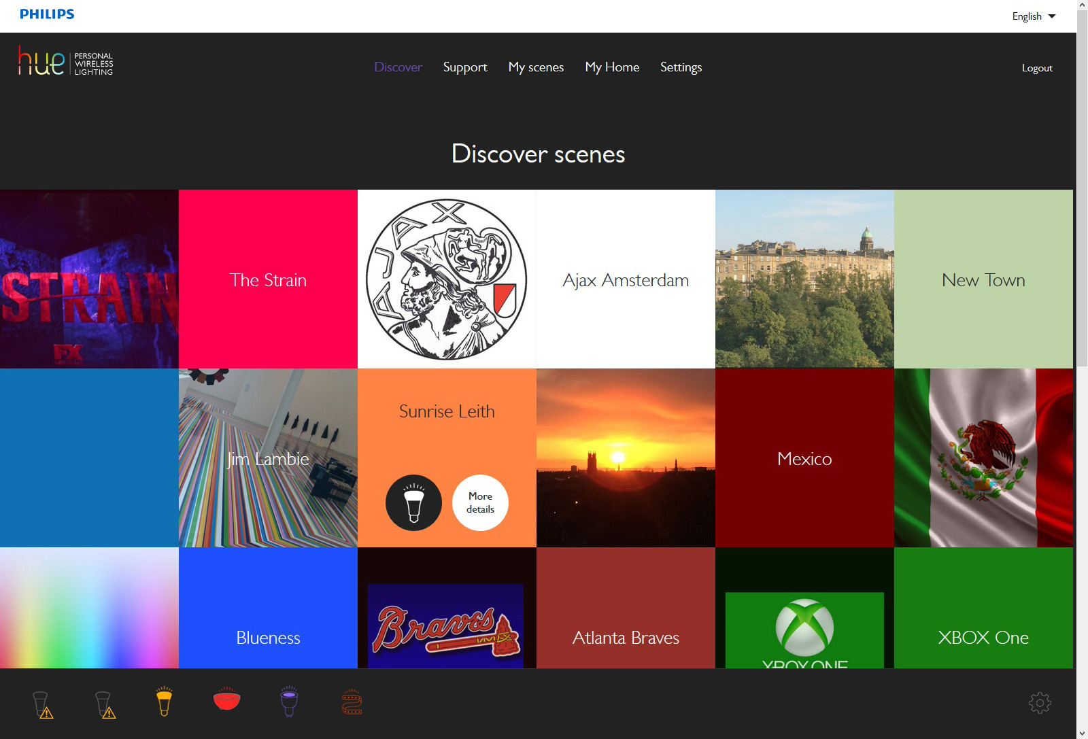1088x739 pixels.
Task: Select The Strain pink tile
Action: (268, 279)
